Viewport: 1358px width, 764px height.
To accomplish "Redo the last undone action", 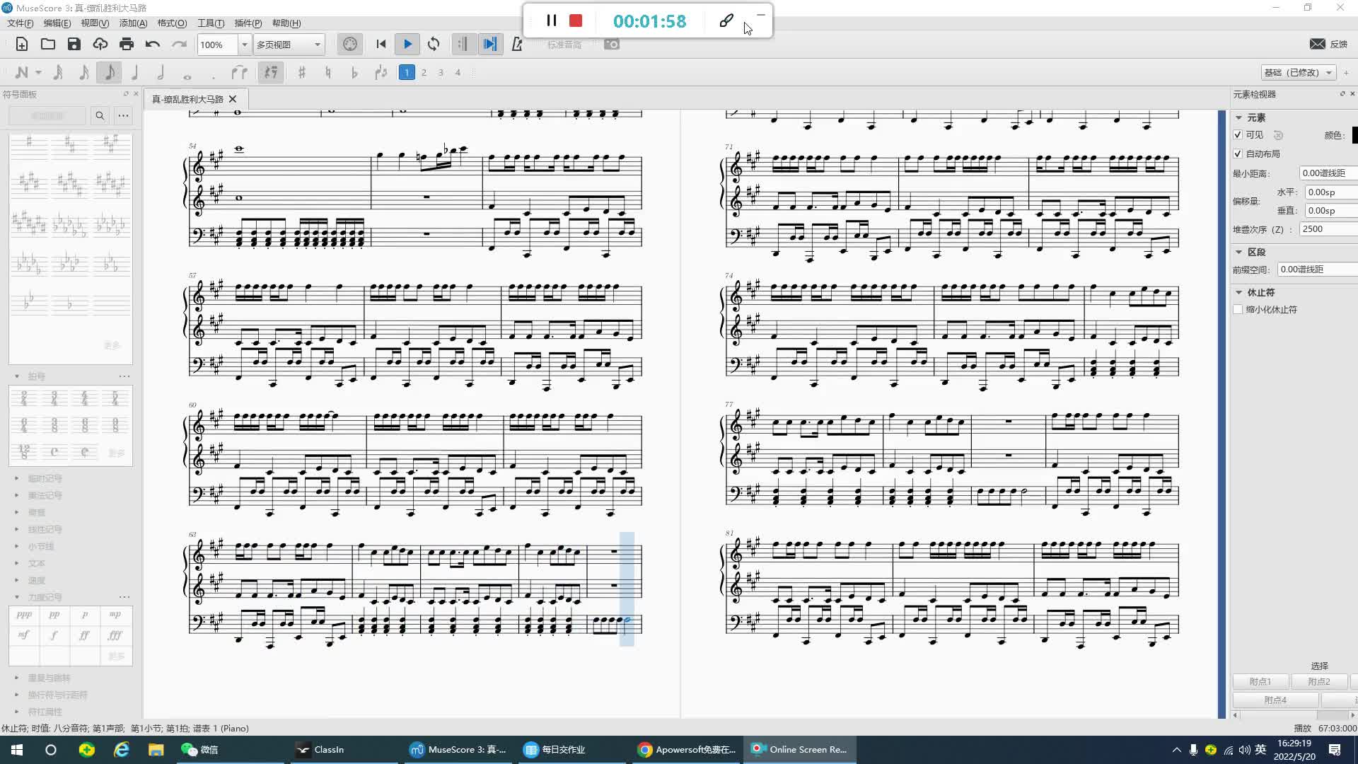I will click(179, 44).
